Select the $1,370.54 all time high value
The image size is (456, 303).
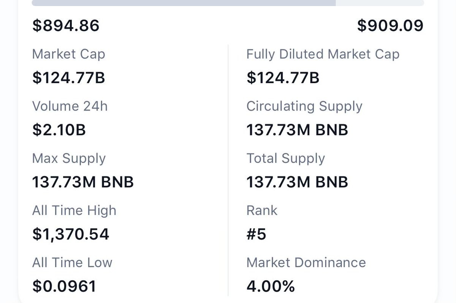click(x=71, y=234)
